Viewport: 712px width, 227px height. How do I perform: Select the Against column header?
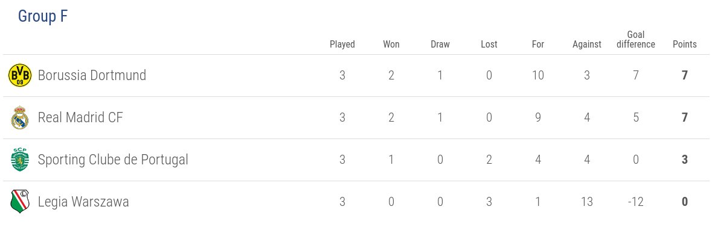586,45
